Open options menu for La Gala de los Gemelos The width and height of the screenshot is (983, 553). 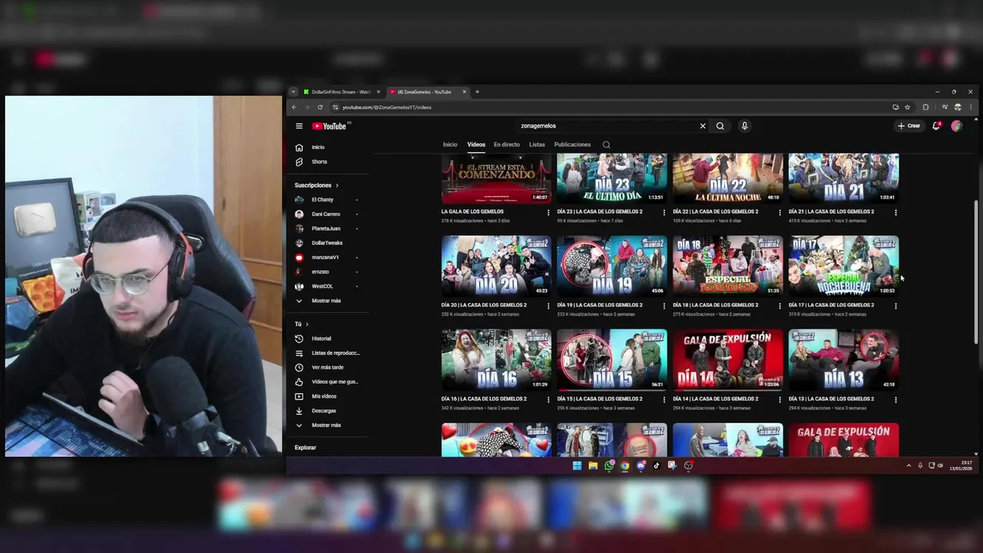548,212
